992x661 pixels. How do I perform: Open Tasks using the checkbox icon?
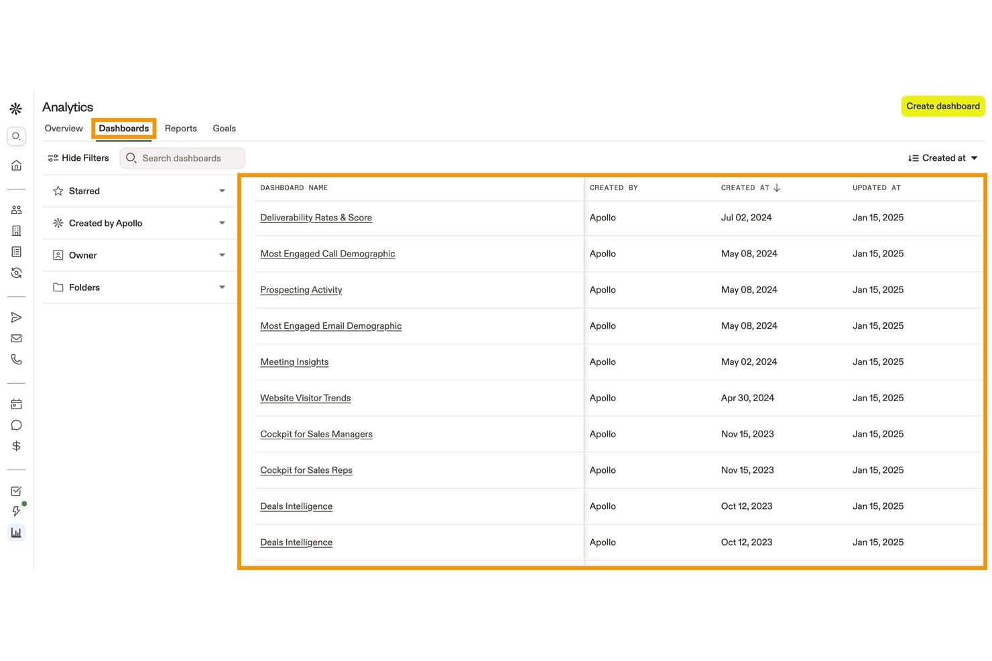coord(17,491)
